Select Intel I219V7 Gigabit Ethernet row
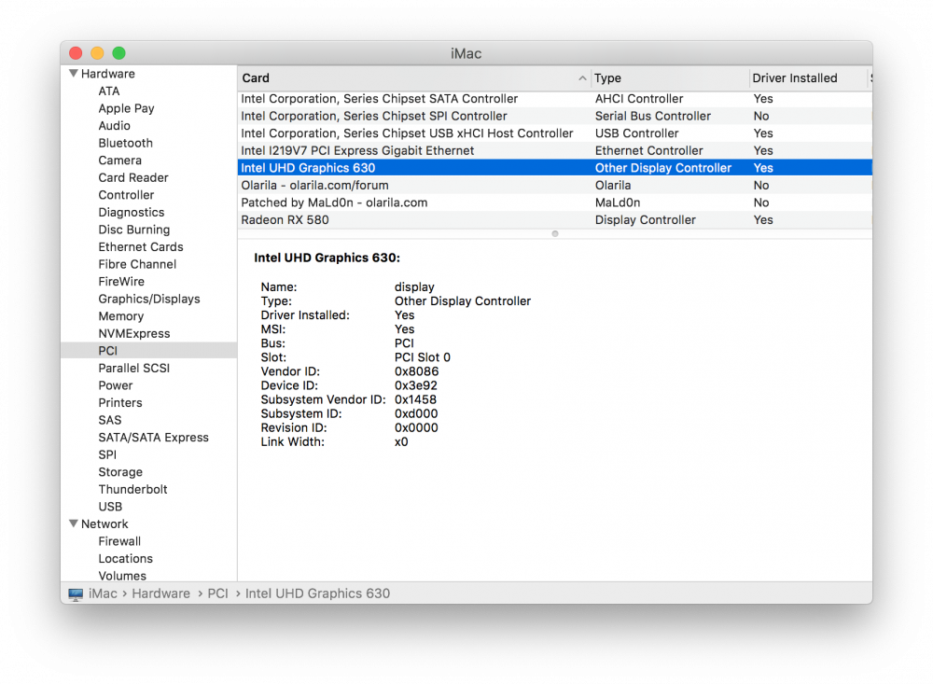This screenshot has width=933, height=684. pos(554,150)
